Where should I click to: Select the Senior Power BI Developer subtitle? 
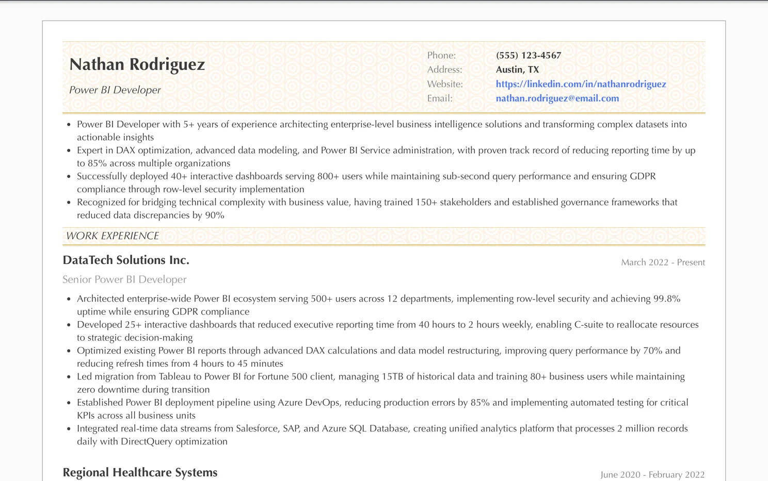pyautogui.click(x=124, y=279)
